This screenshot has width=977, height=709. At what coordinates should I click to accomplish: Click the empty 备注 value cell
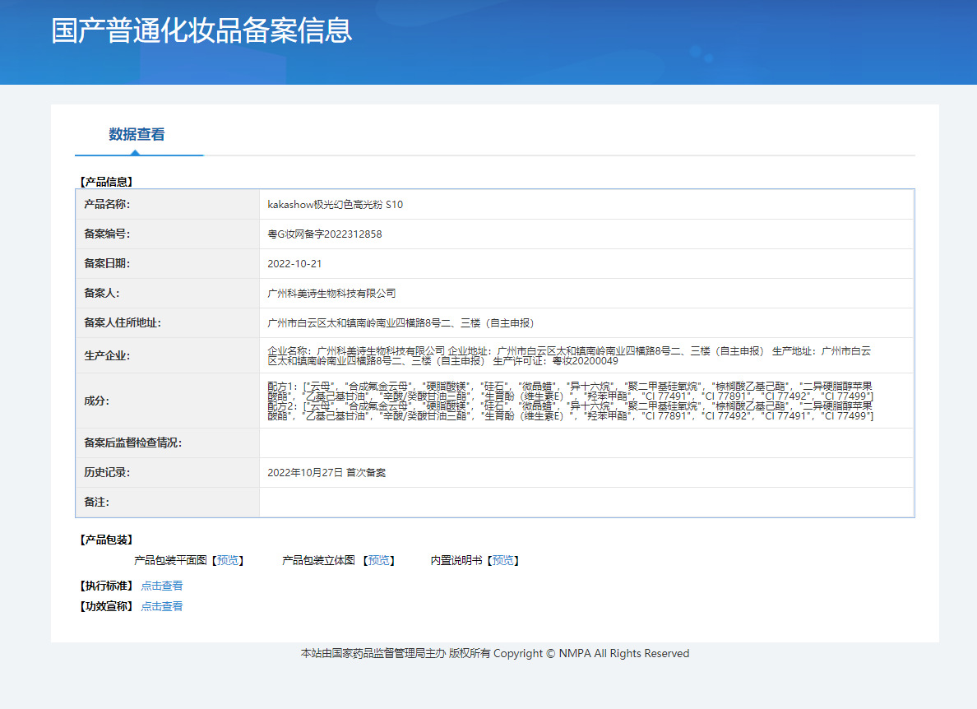(586, 502)
